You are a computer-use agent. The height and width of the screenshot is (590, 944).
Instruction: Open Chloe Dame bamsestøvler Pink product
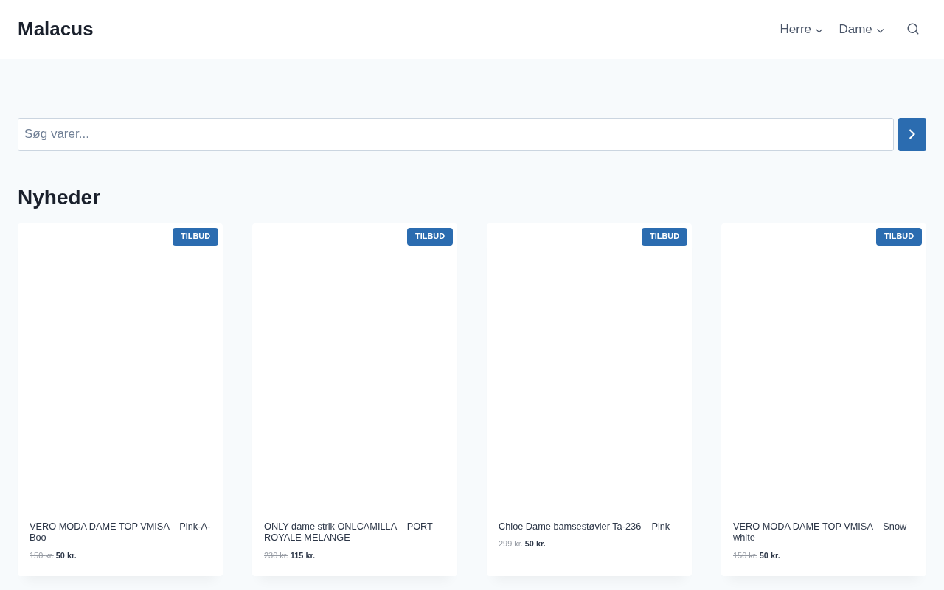[584, 527]
